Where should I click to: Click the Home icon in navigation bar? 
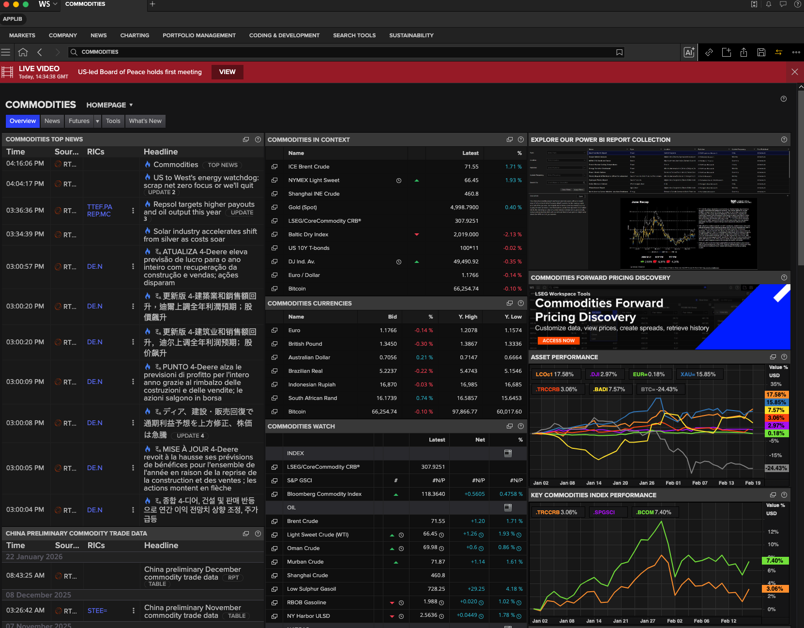23,52
